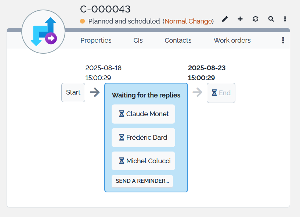Click the change ticket class icon
Viewport: 300px width, 217px height.
43,32
